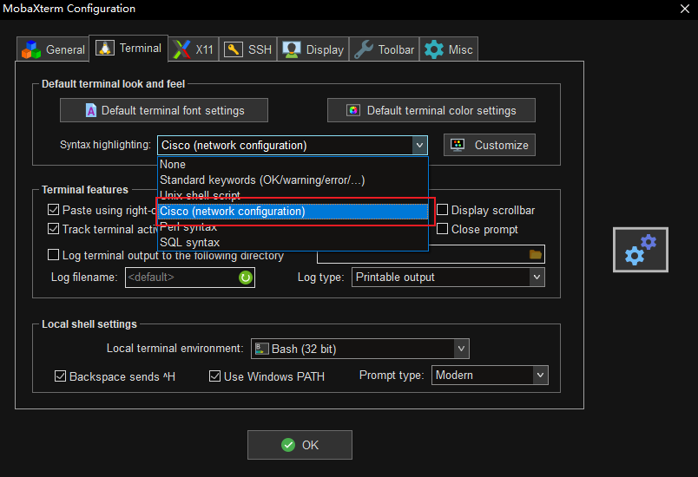Click the Display monitor icon

tap(292, 49)
